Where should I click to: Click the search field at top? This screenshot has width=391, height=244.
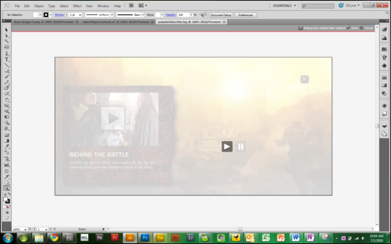click(x=318, y=6)
